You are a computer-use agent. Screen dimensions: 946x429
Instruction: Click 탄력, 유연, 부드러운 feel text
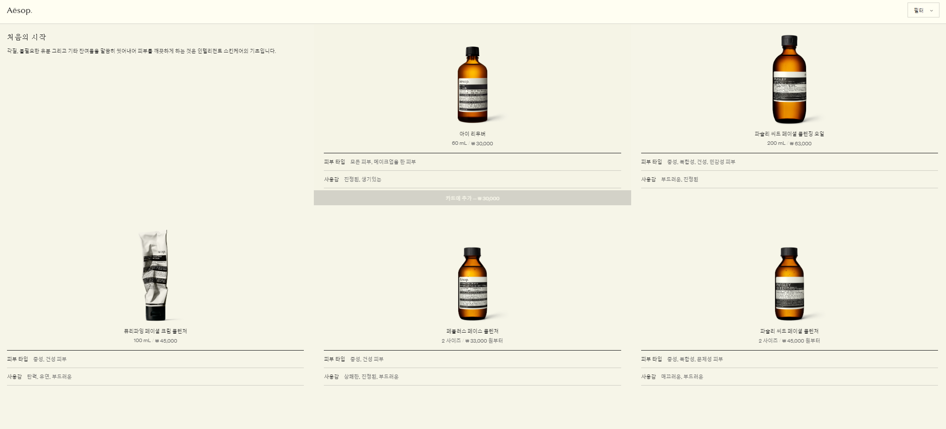click(49, 377)
